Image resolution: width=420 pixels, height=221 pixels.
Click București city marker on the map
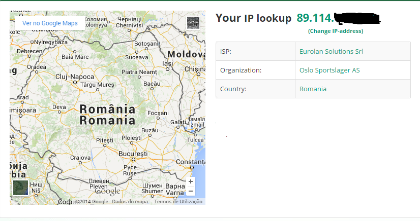132,154
